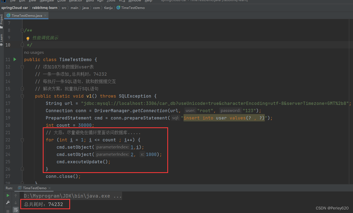
Task: Open the Window menu
Action: 135,1
